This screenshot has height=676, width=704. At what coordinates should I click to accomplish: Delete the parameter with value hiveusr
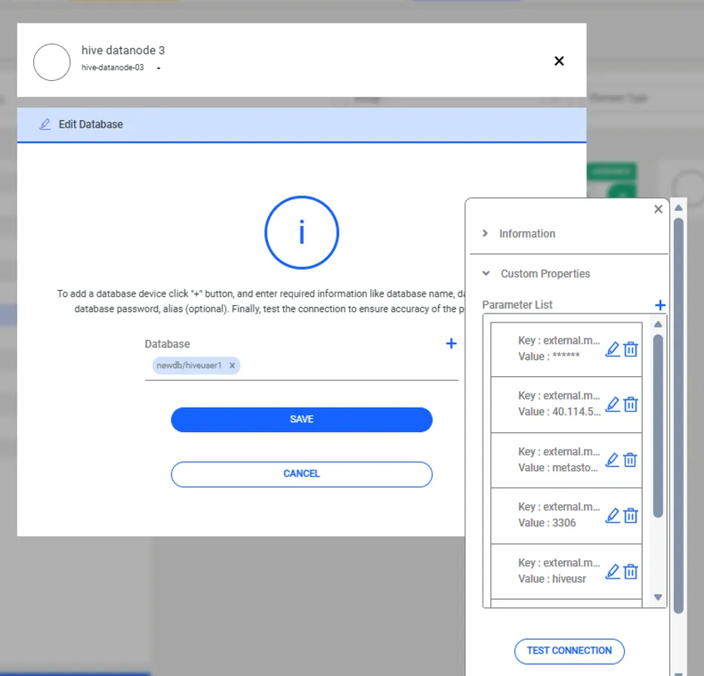[631, 572]
